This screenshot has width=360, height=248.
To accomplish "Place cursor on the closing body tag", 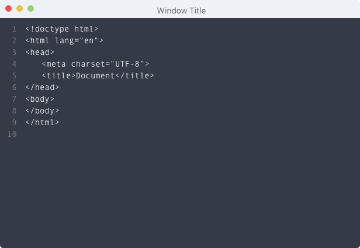I will point(42,111).
